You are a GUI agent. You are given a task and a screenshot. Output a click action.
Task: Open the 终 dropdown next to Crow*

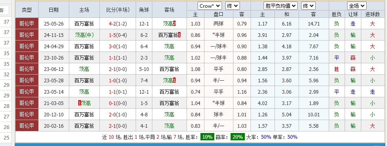233,6
